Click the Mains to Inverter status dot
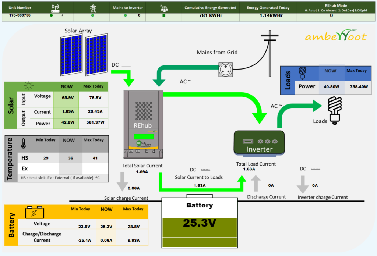377x256 pixels. 125,15
